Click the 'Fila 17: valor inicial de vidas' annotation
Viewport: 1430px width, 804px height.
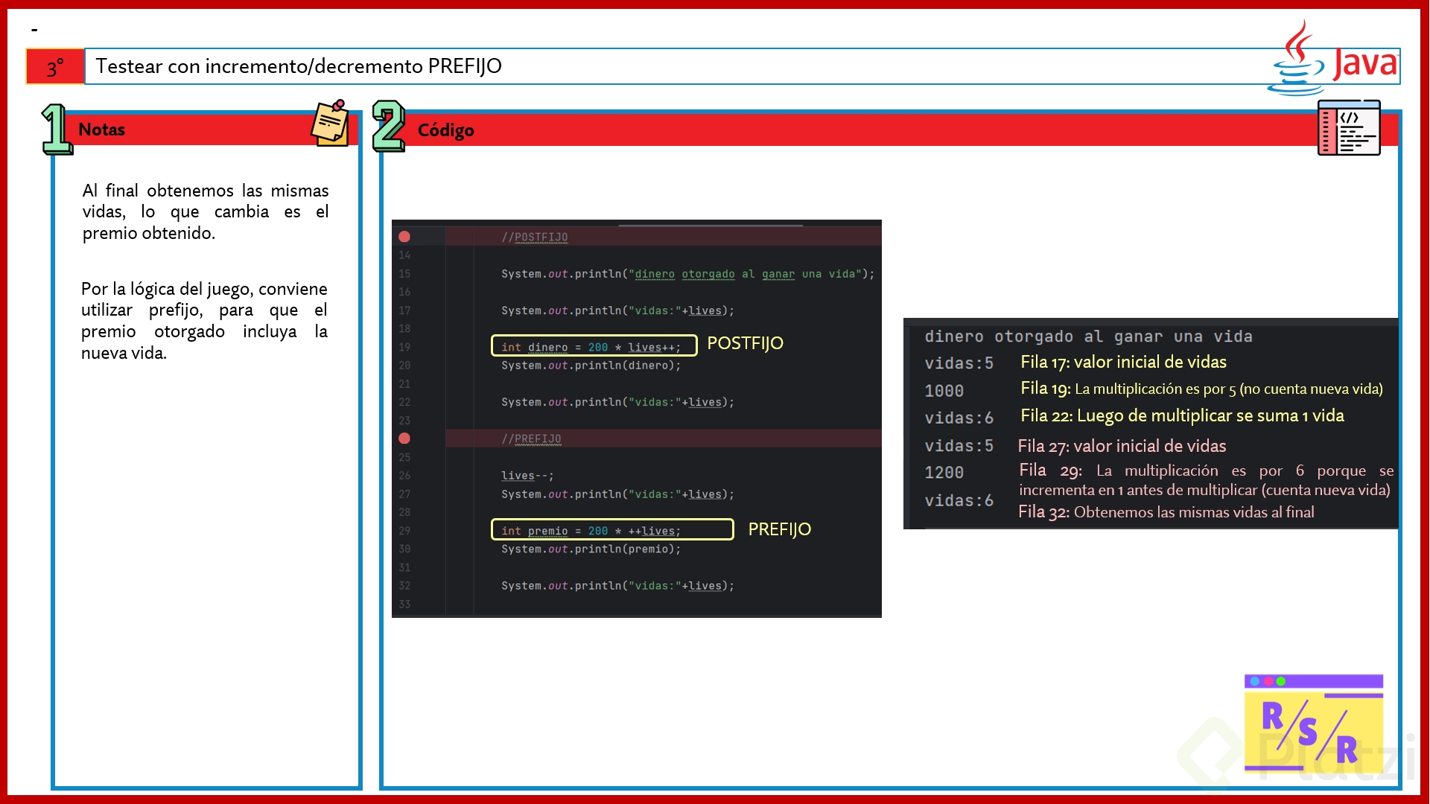(x=1123, y=363)
